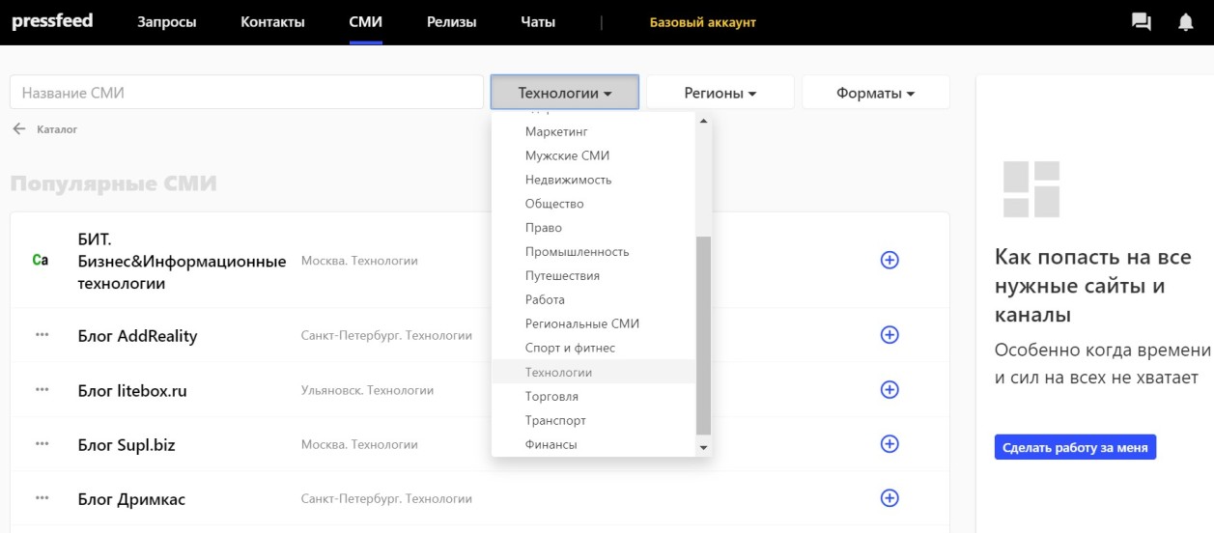Focus the Название СМИ search field

coord(246,94)
